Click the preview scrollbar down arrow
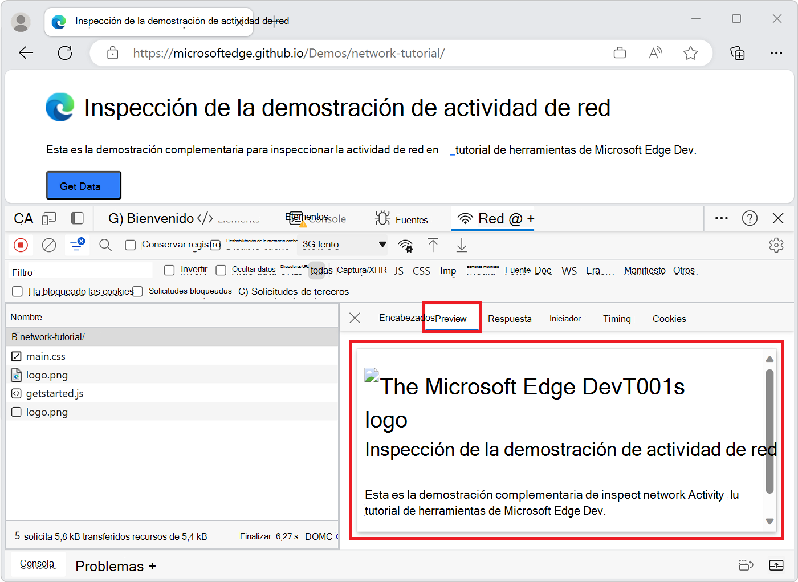Viewport: 798px width, 582px height. (x=769, y=521)
